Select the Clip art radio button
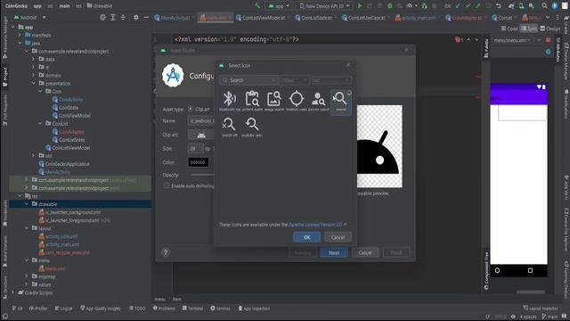This screenshot has height=321, width=570. click(191, 109)
